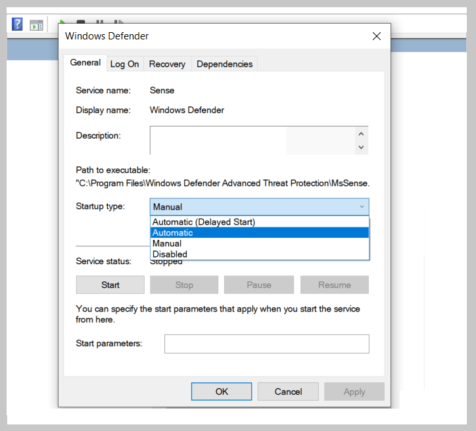Confirm with the OK button
The height and width of the screenshot is (431, 476).
click(x=222, y=392)
